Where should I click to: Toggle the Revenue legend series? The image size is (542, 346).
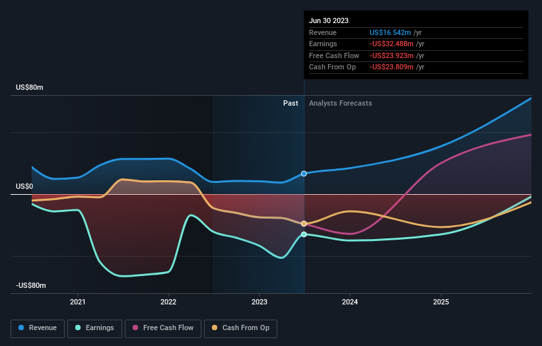point(38,328)
